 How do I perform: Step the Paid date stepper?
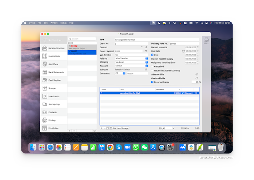coord(198,55)
